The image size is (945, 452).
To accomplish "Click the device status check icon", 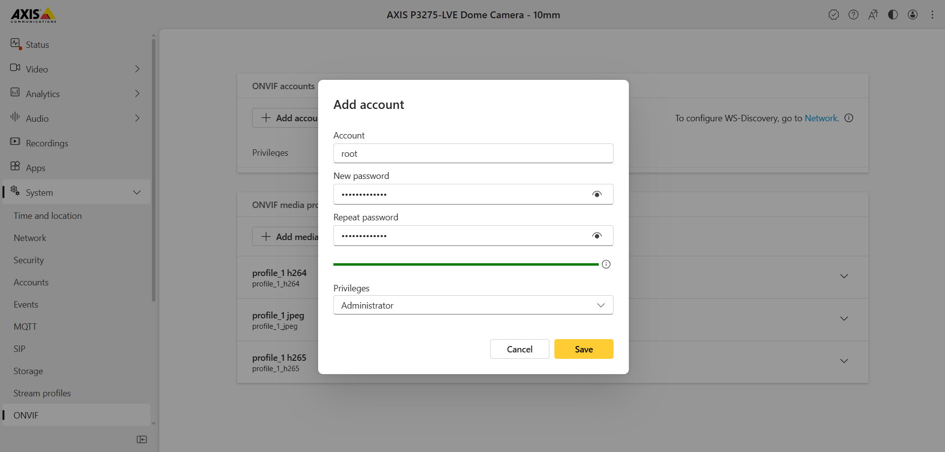I will [x=834, y=15].
